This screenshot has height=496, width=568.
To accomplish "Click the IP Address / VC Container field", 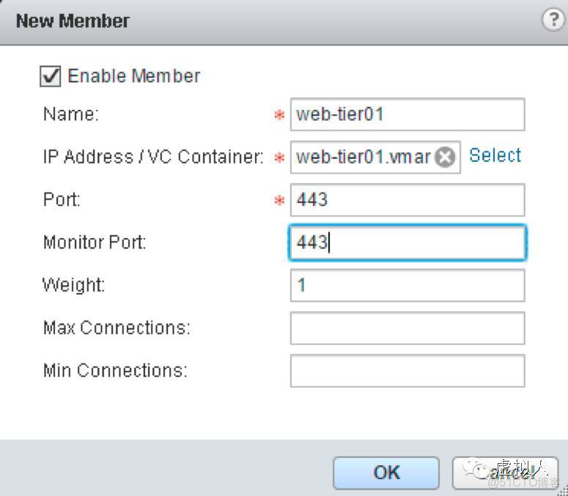I will pyautogui.click(x=363, y=157).
